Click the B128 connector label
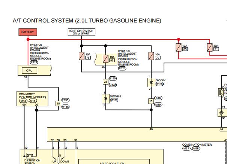Image resolution: width=227 pixels, height=164 pixels. (159, 84)
